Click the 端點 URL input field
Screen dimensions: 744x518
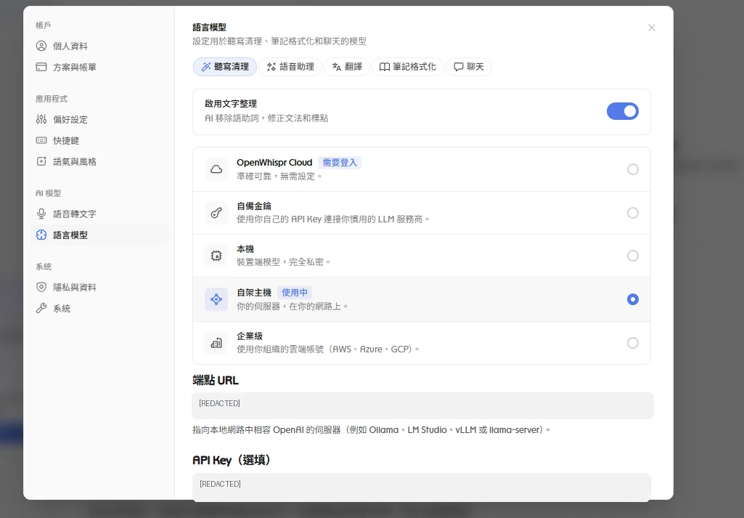tap(422, 405)
